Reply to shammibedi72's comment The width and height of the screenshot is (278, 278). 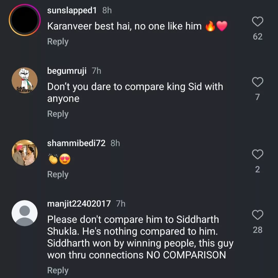(x=58, y=175)
